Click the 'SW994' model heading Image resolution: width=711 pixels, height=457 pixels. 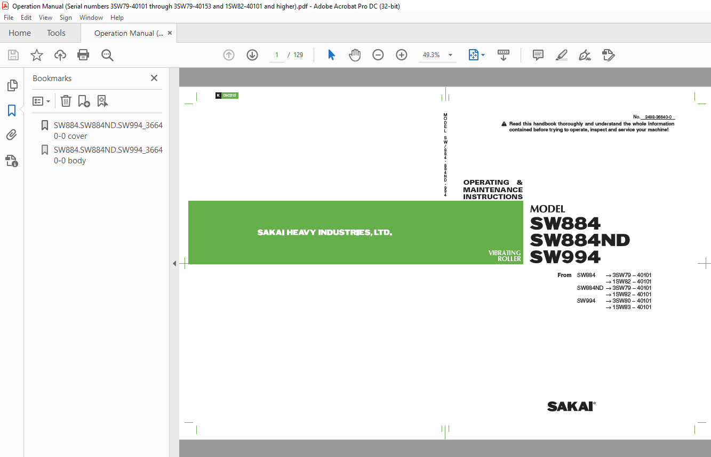click(565, 257)
